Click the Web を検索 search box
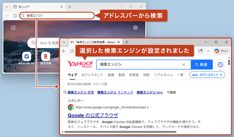This screenshot has width=234, height=137. coord(43,43)
